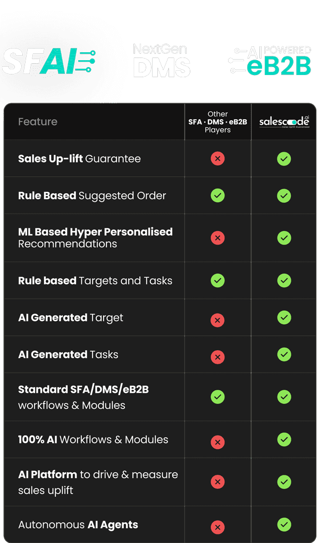
Task: Click red cross for Autonomous AI Agents
Action: [217, 527]
